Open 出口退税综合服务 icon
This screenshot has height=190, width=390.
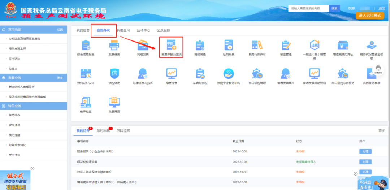tap(343, 74)
